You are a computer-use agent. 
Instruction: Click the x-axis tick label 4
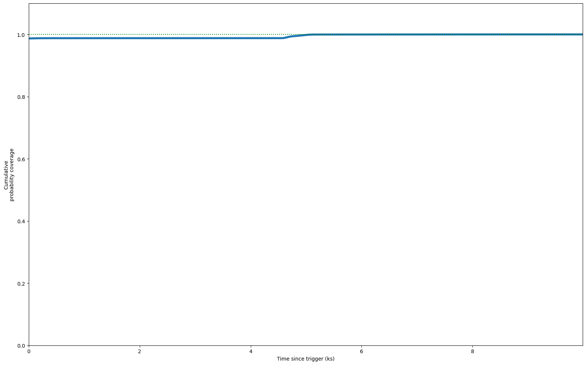(x=251, y=351)
